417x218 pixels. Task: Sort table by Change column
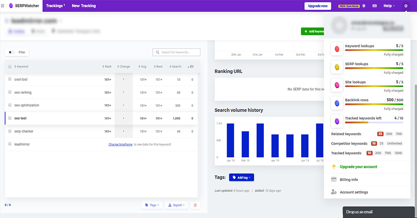tap(124, 67)
